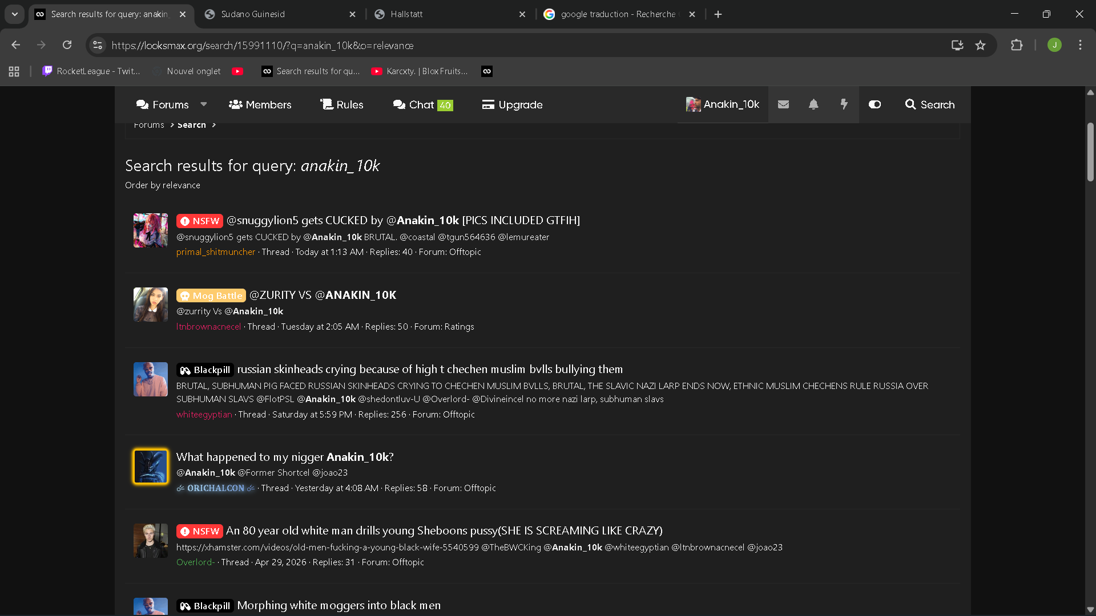Open the Chrome three-dot menu

[1080, 45]
